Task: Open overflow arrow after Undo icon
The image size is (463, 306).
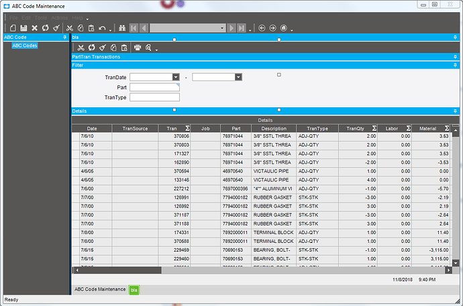Action: [x=110, y=30]
